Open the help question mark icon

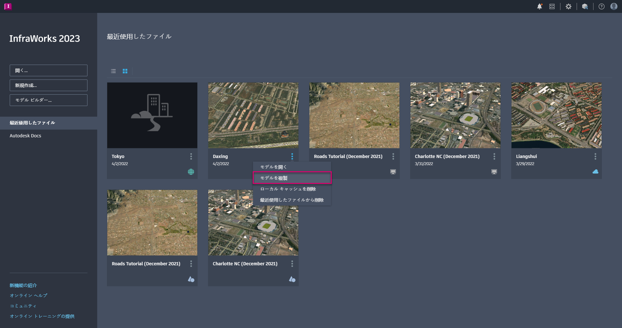[602, 6]
